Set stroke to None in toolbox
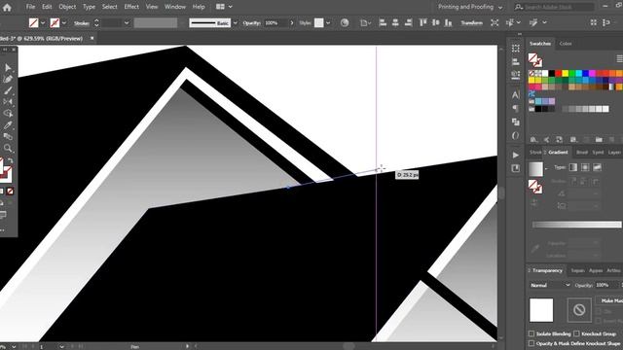 coord(10,192)
